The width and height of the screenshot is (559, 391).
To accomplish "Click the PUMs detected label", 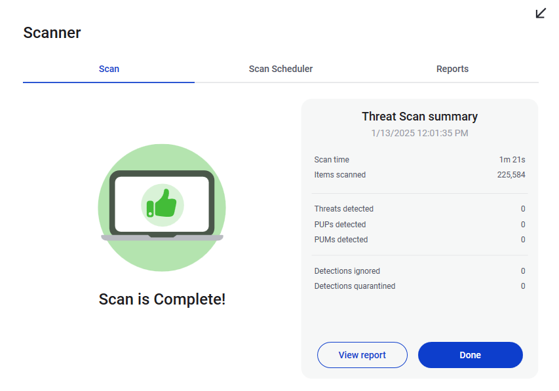I will [x=341, y=240].
